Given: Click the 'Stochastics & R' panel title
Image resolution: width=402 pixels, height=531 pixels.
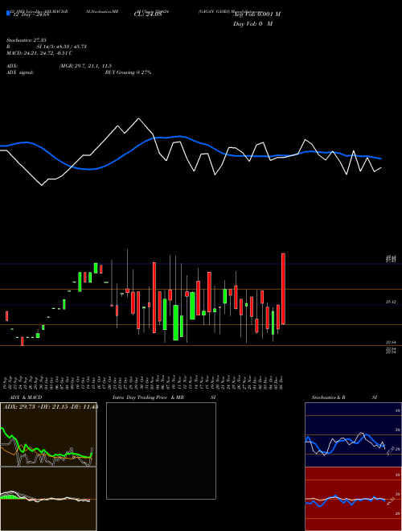Looking at the screenshot, I should click(x=329, y=397).
